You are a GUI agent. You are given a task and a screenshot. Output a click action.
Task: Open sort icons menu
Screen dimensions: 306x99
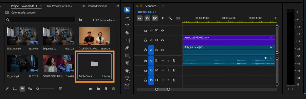tap(60, 89)
